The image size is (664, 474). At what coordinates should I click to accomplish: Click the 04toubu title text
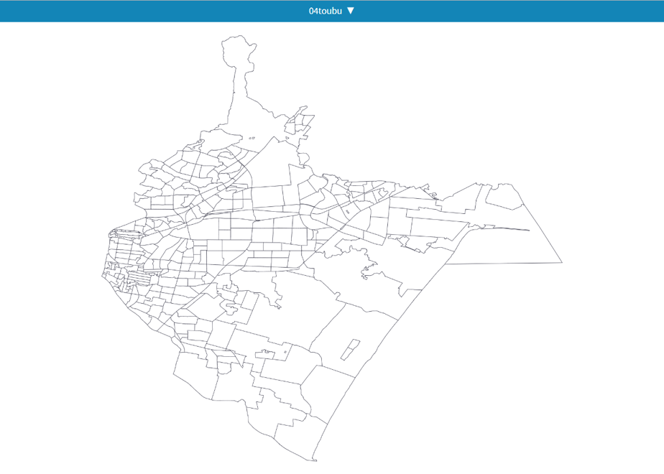[x=326, y=11]
